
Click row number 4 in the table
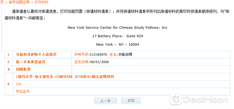pos(8,84)
